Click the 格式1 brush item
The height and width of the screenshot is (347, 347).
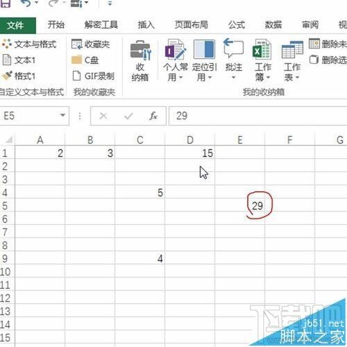[19, 76]
